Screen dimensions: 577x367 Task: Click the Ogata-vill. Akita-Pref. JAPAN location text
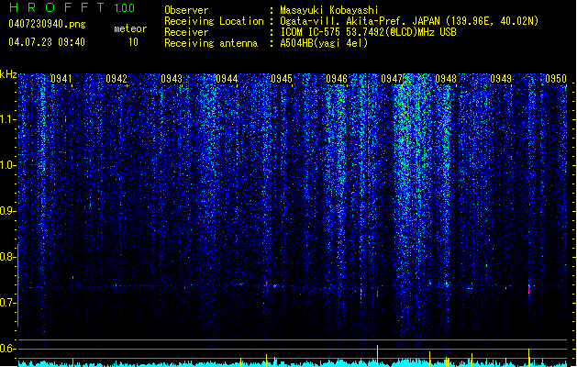409,21
